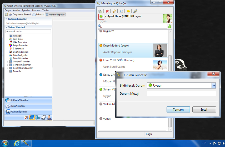The height and width of the screenshot is (147, 225).
Task: Collapse the Sistem Yönetimi section
Action: click(6, 27)
